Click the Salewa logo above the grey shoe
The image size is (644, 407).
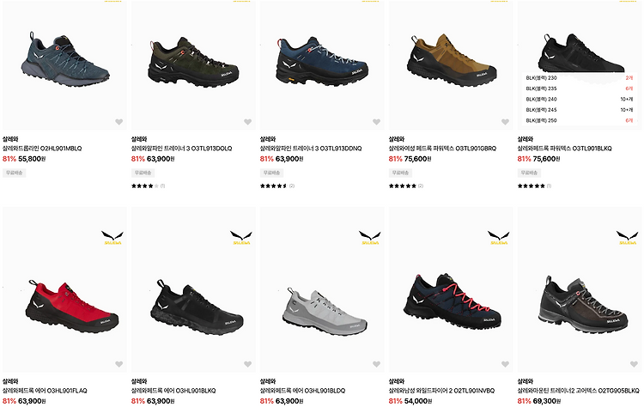(369, 237)
